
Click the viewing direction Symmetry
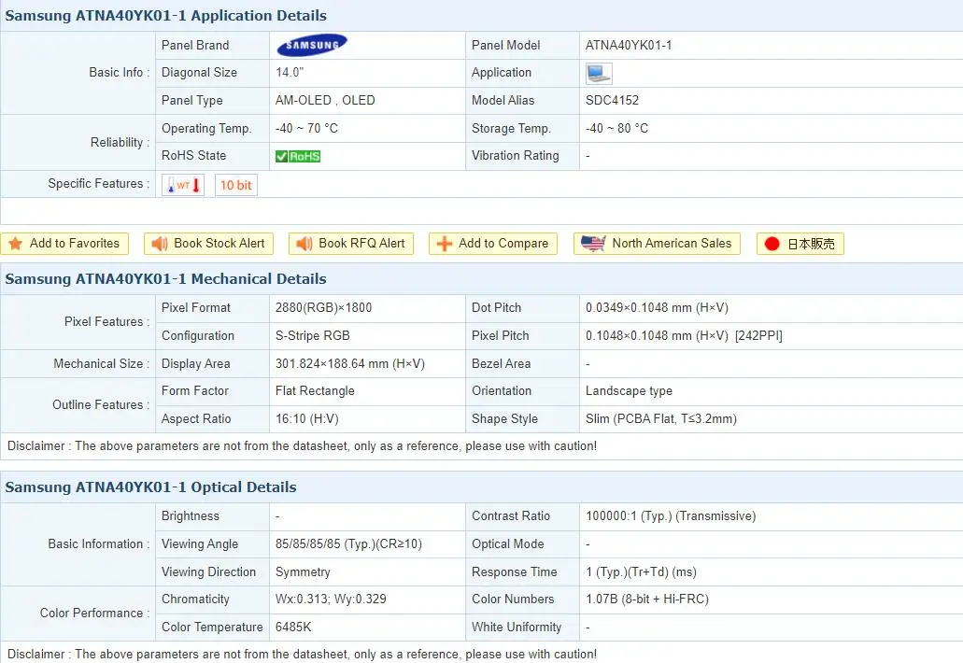[303, 572]
